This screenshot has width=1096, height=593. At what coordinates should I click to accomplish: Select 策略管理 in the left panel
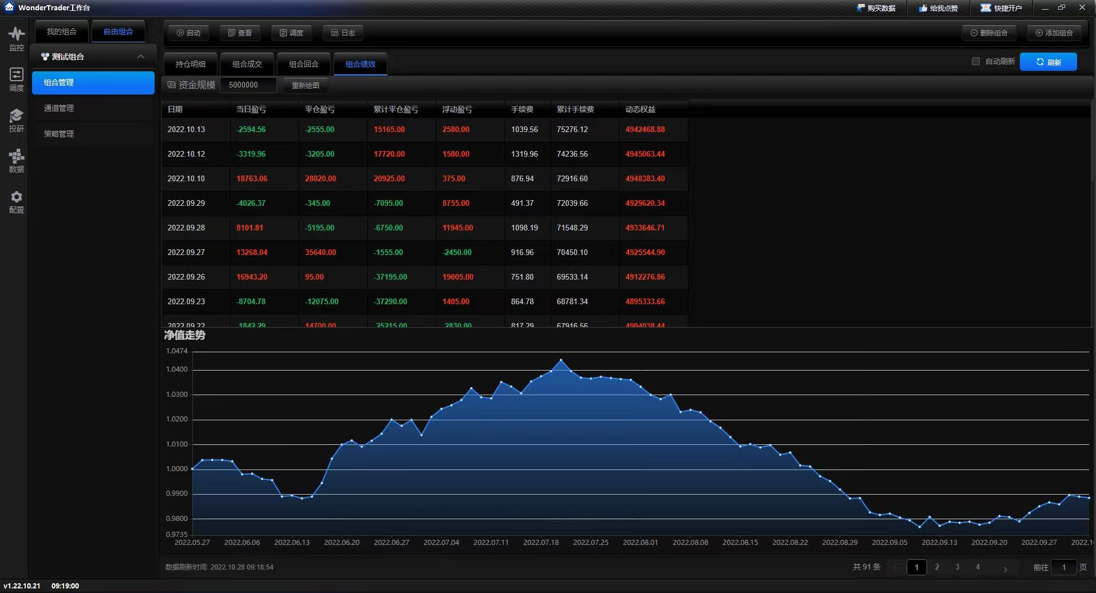point(58,133)
